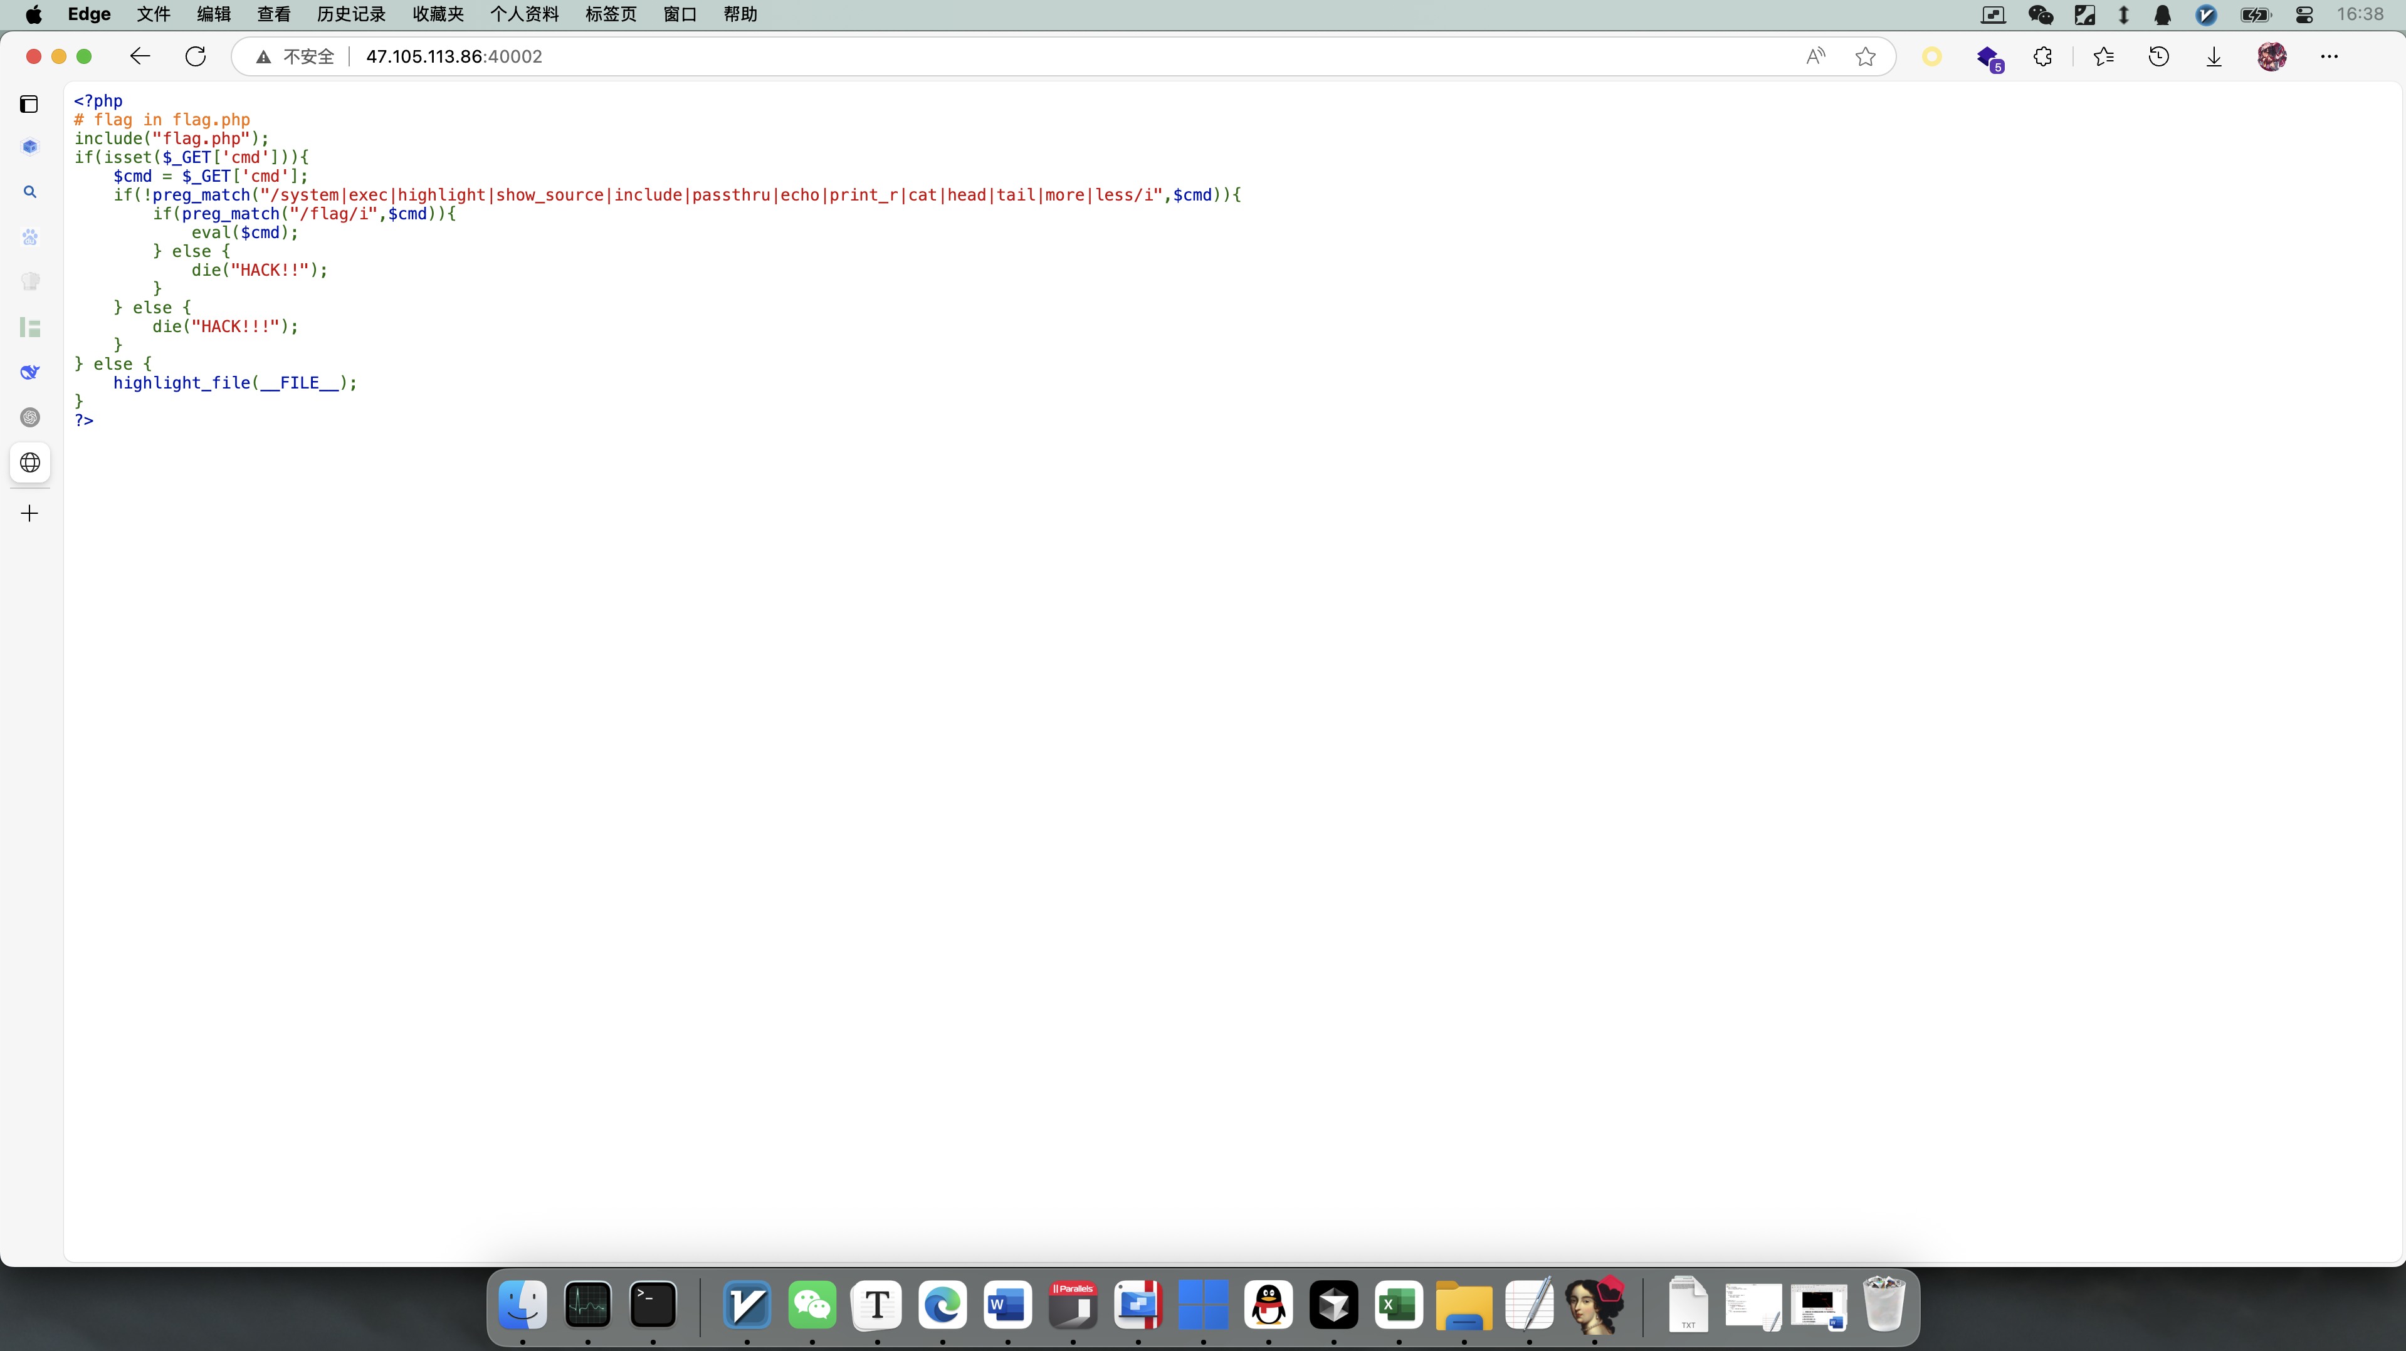Click the address bar URL 47.105.113.86:40002

[454, 57]
